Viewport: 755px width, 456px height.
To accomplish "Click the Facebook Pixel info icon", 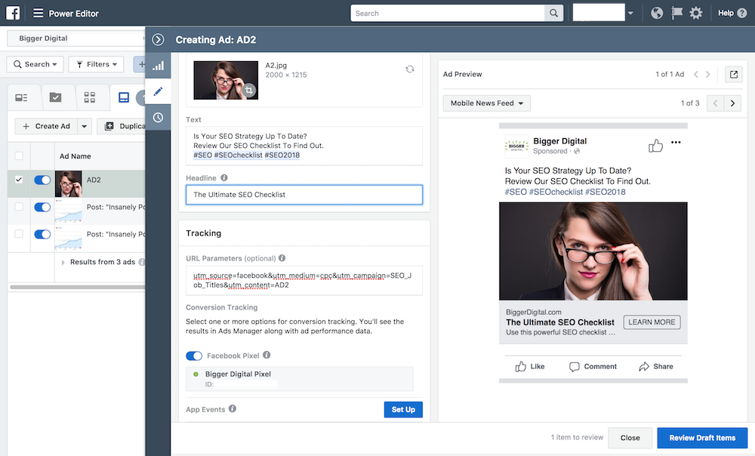I will click(267, 355).
